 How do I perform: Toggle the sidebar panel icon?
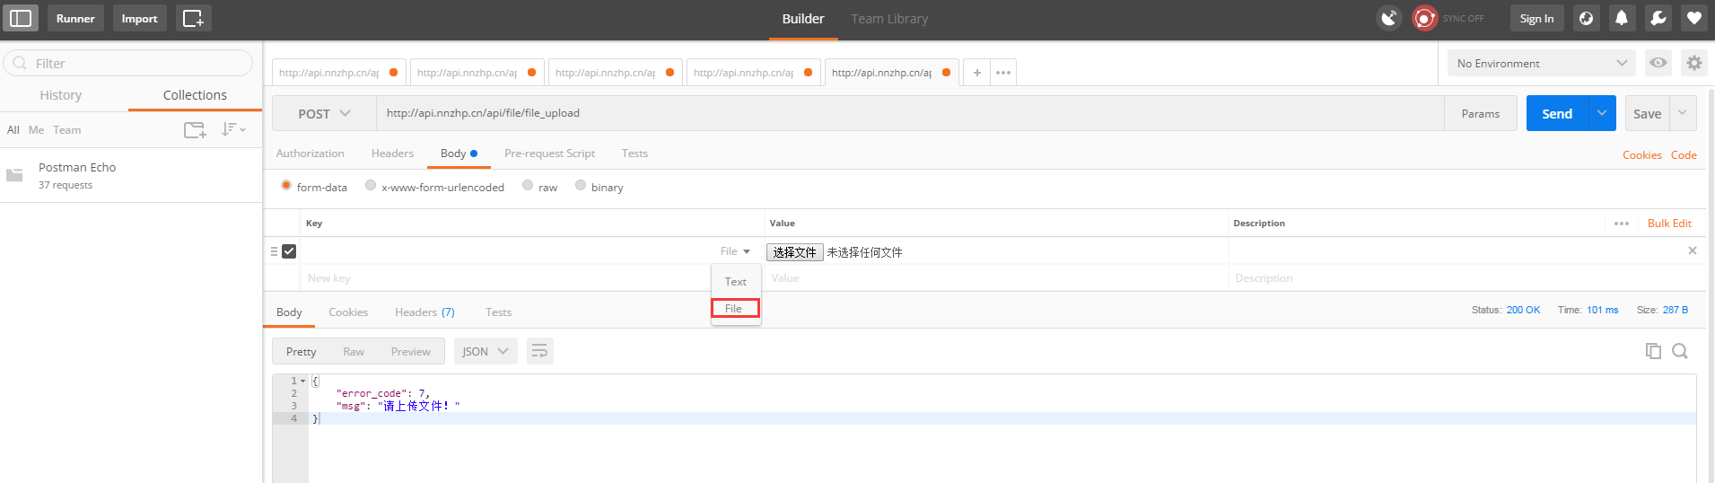[x=21, y=18]
